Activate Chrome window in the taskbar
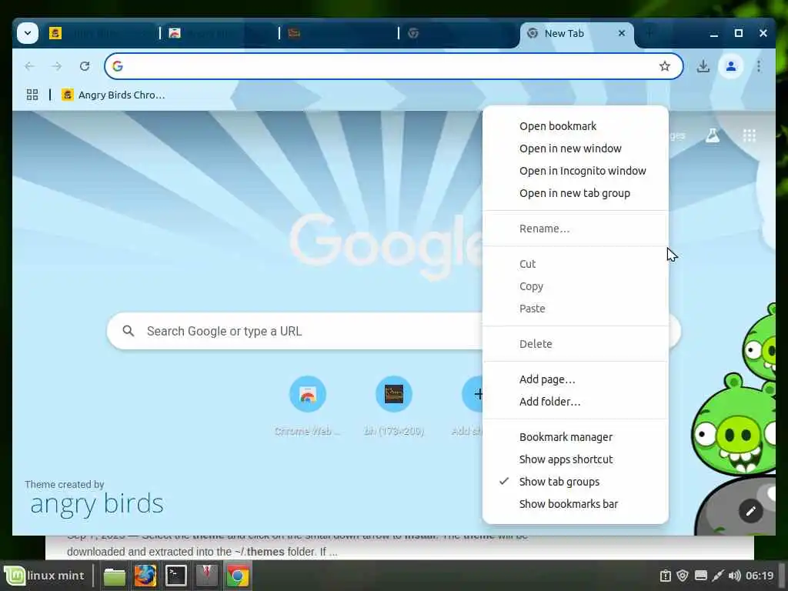Viewport: 788px width, 591px height. (x=237, y=576)
